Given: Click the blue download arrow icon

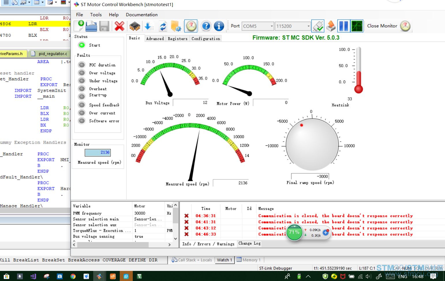Looking at the screenshot, I should click(x=149, y=26).
